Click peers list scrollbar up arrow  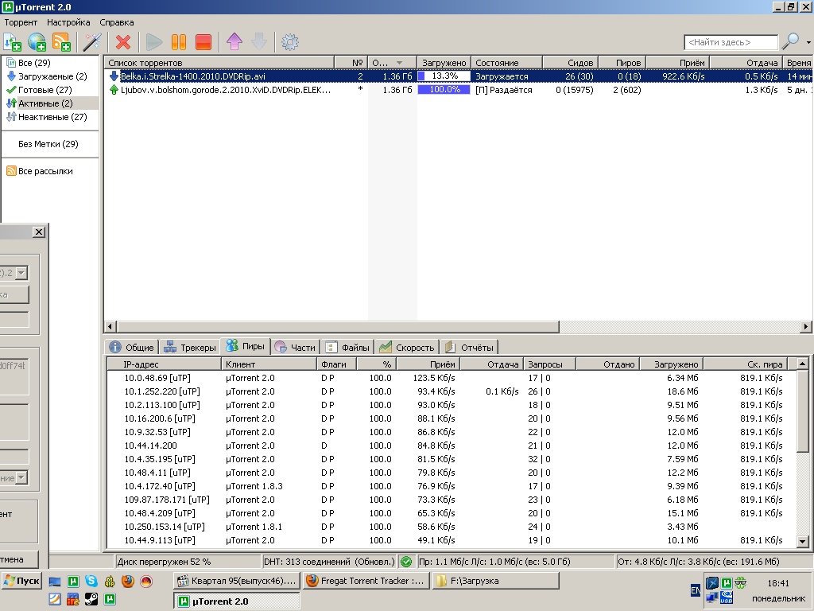[803, 364]
